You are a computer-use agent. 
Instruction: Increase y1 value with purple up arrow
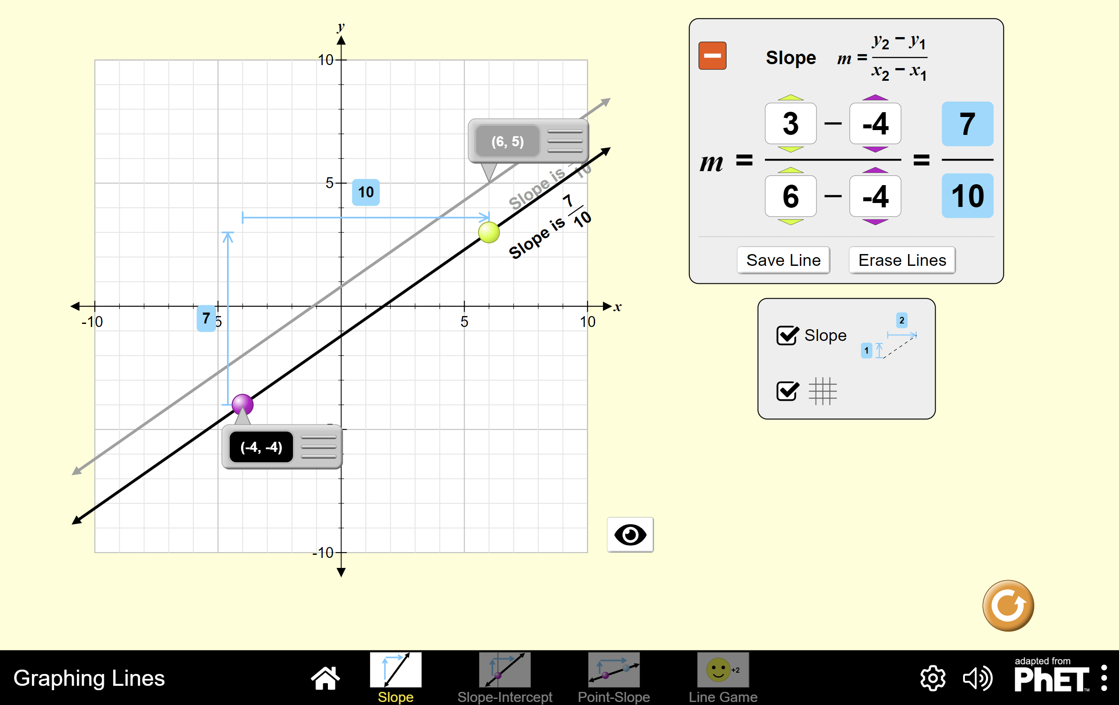pos(875,98)
